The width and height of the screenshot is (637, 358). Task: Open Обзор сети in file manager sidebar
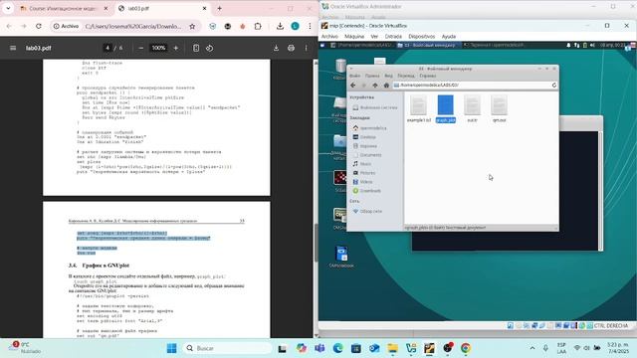pyautogui.click(x=367, y=212)
